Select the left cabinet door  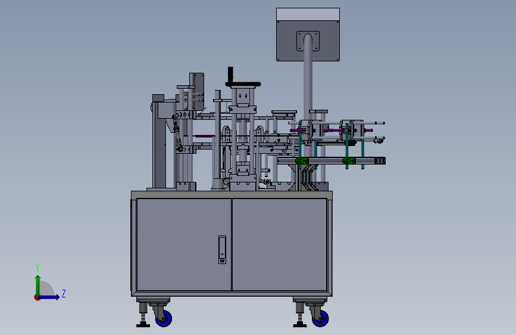pos(184,244)
